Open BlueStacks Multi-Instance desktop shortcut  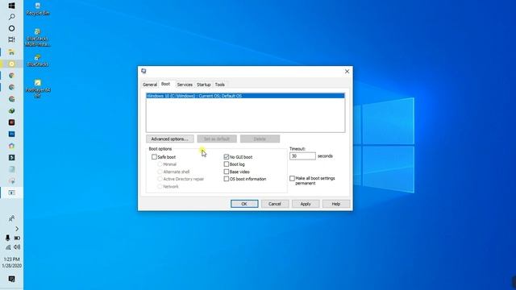pos(38,38)
